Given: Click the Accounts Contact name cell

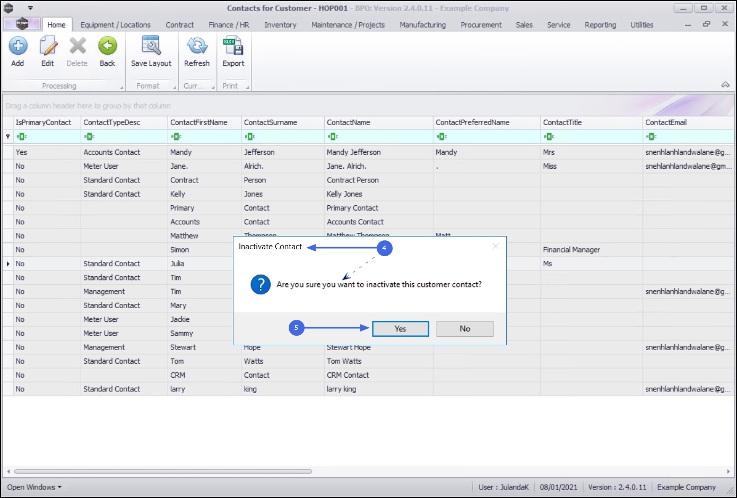Looking at the screenshot, I should (379, 222).
